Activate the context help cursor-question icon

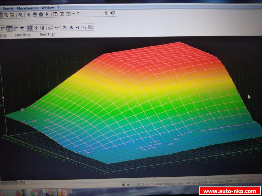tap(112, 13)
